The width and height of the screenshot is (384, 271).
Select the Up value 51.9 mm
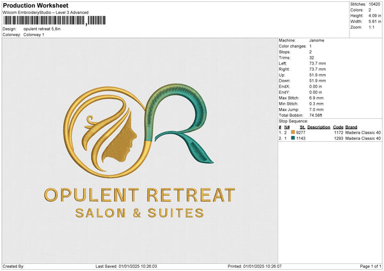[x=317, y=75]
